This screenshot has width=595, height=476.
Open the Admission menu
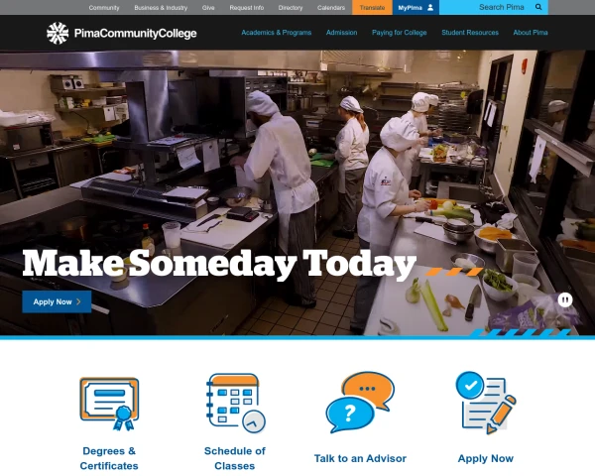(341, 33)
